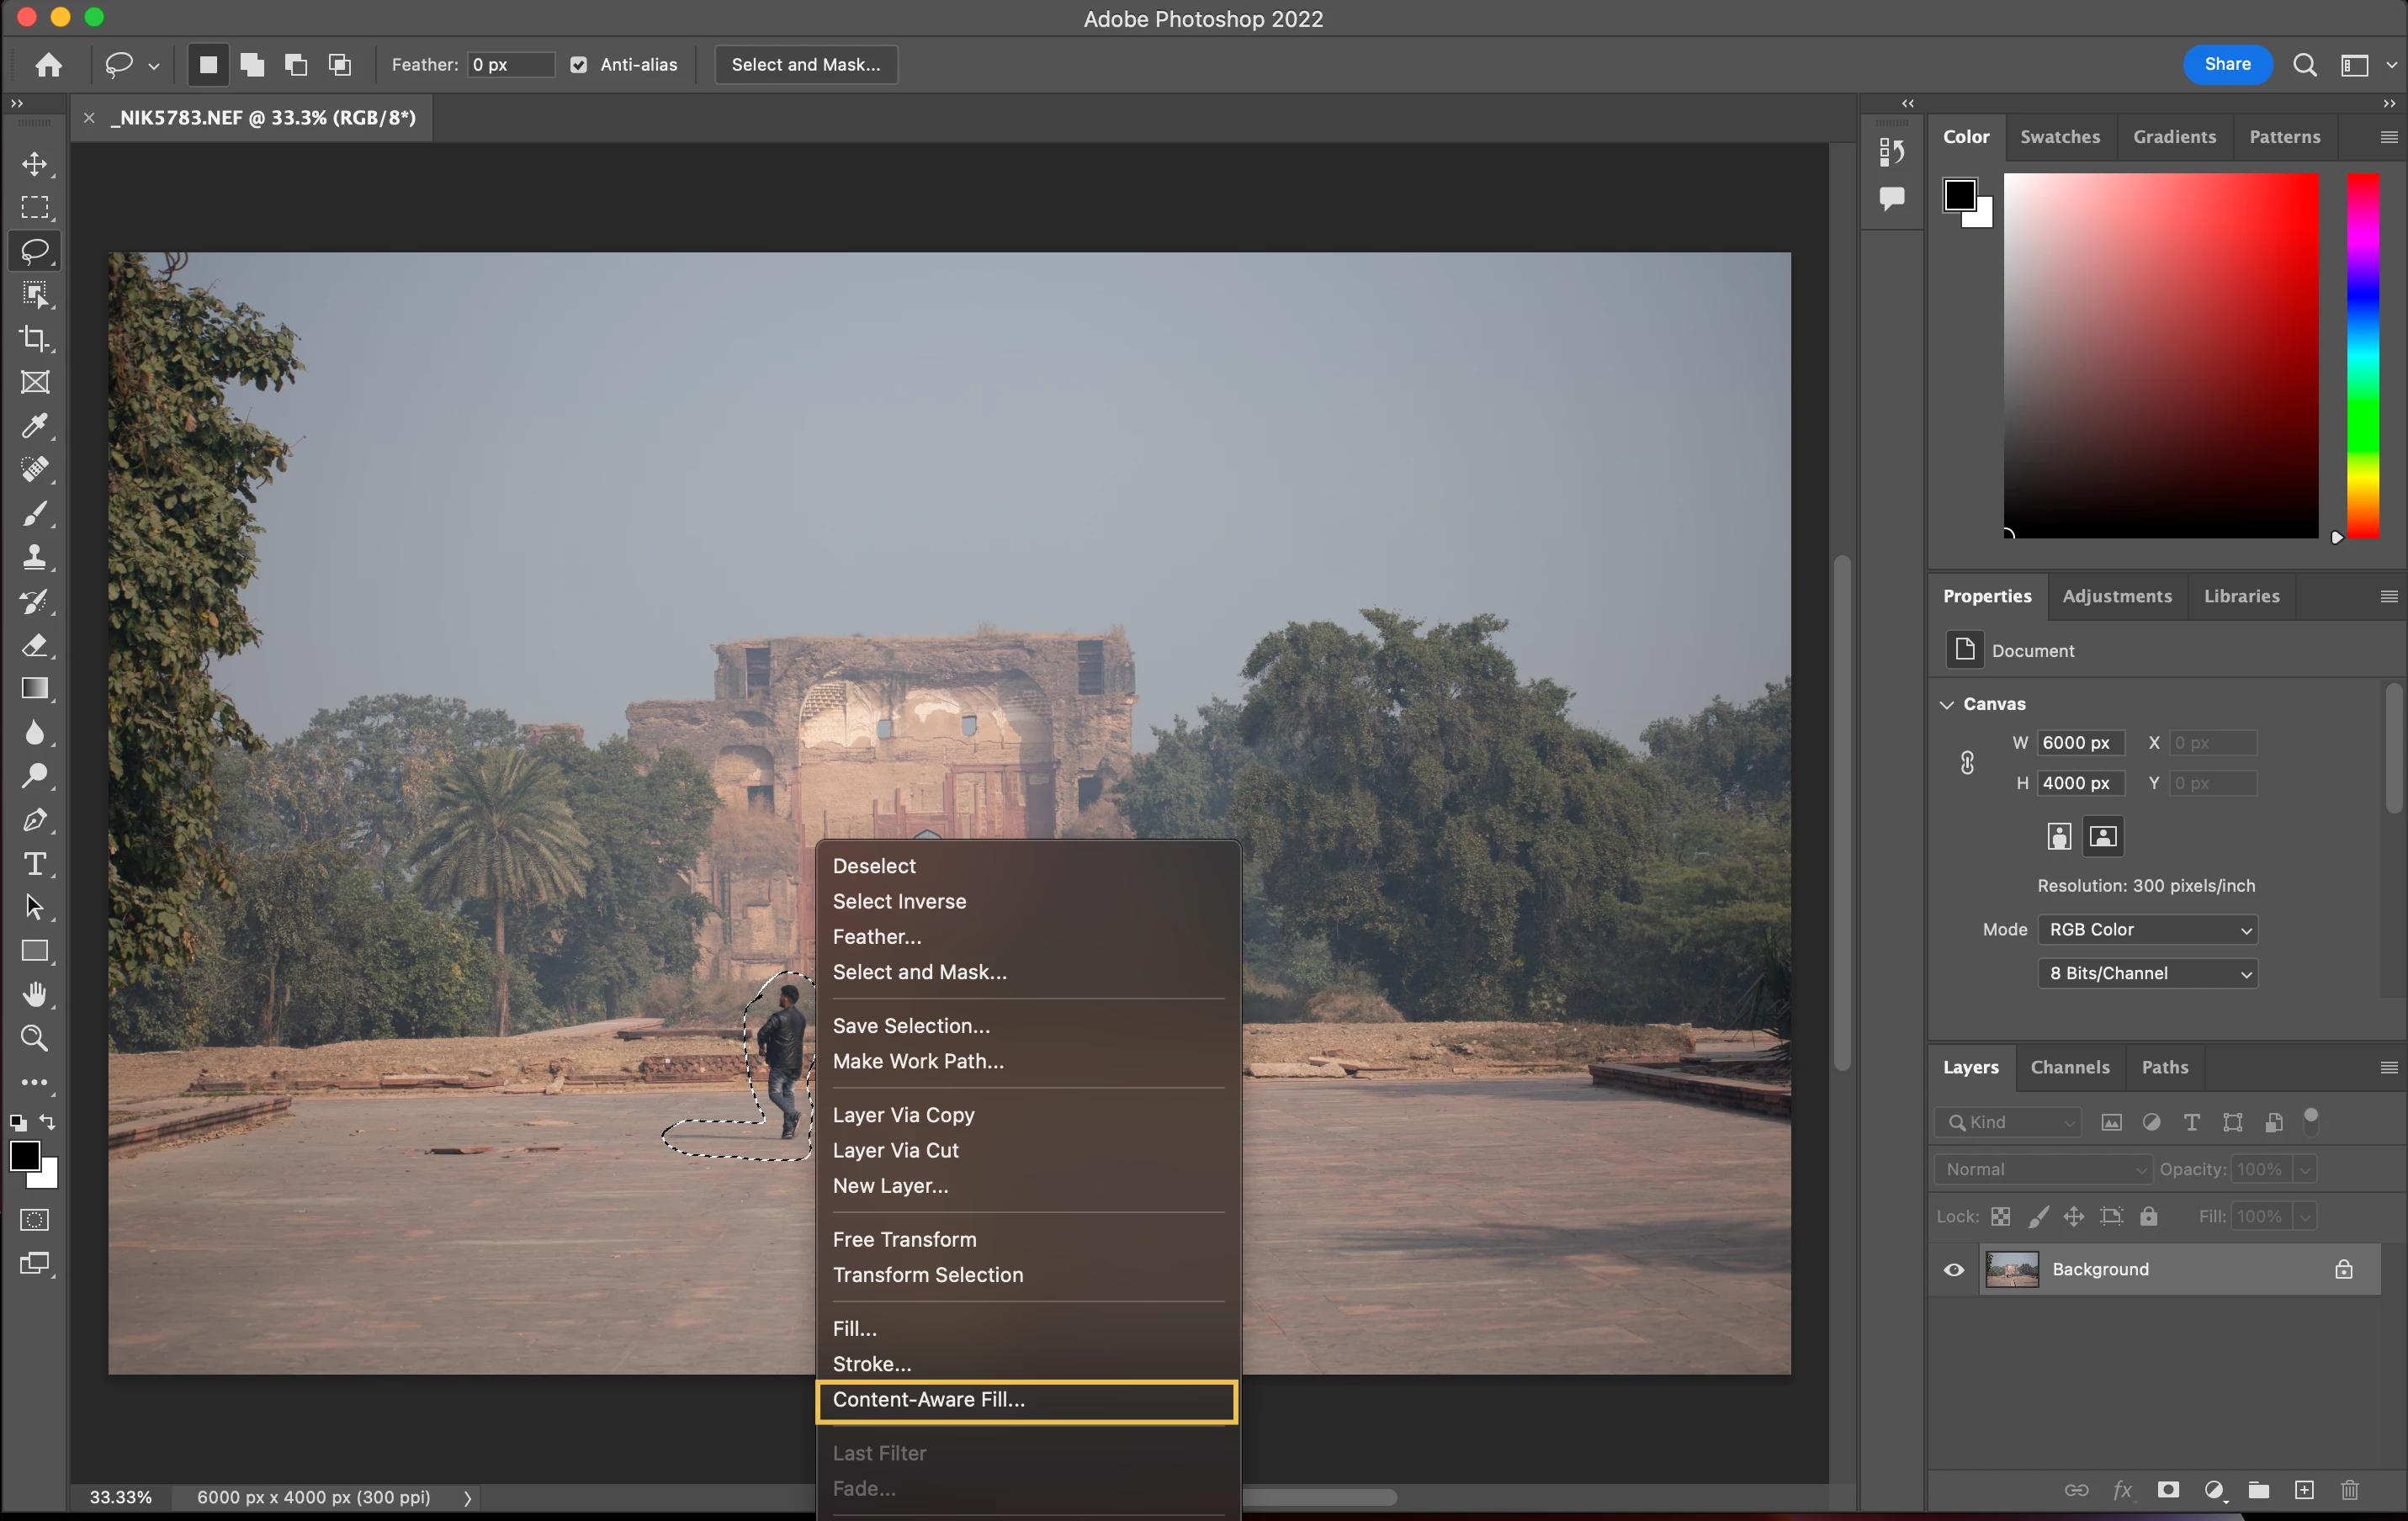Uncheck the Anti-alias checkbox
The height and width of the screenshot is (1521, 2408).
[579, 65]
